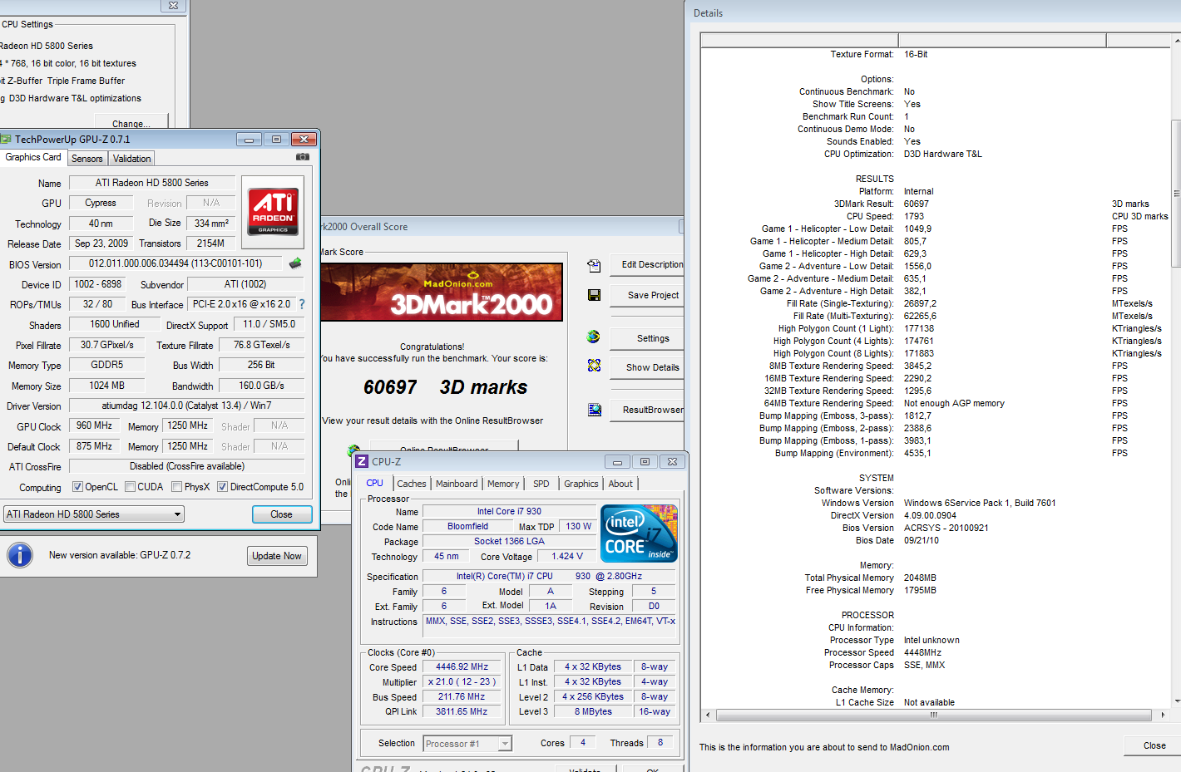Click the Multiplier x 21.0 value in CPU-Z
The width and height of the screenshot is (1181, 772).
(462, 682)
